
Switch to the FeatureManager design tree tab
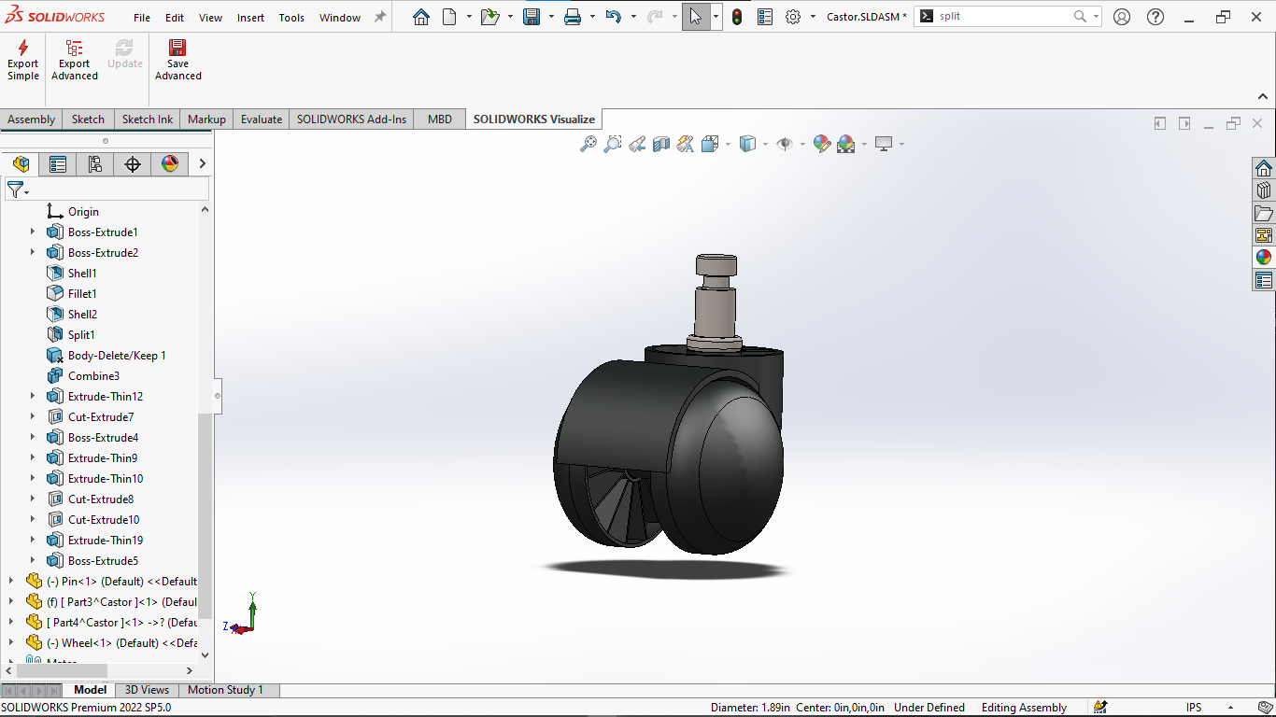21,164
